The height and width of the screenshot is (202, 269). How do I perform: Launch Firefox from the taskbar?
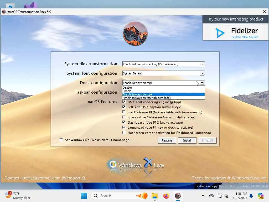click(x=166, y=196)
